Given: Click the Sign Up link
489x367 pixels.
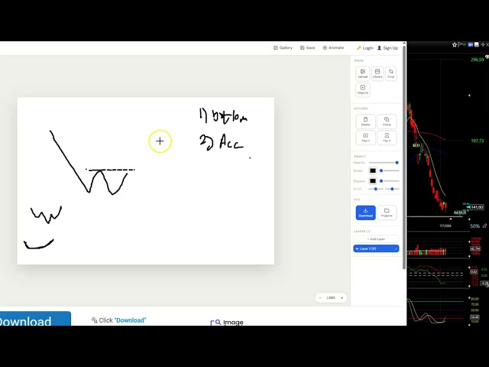Looking at the screenshot, I should pos(387,47).
